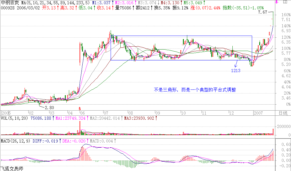Click the volume reading 75086.188
Image resolution: width=291 pixels, height=171 pixels.
click(41, 118)
